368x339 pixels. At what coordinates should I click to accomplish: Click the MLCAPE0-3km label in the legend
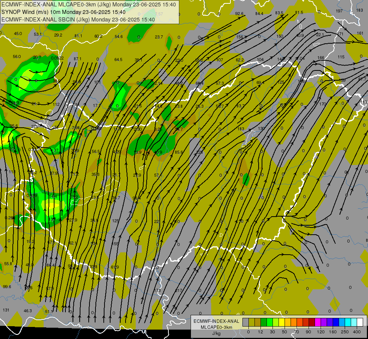(217, 327)
